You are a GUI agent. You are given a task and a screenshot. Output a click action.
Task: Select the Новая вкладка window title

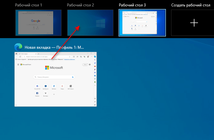tap(54, 47)
